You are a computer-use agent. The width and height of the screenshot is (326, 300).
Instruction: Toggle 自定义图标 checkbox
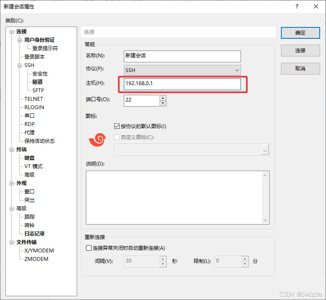tap(117, 137)
